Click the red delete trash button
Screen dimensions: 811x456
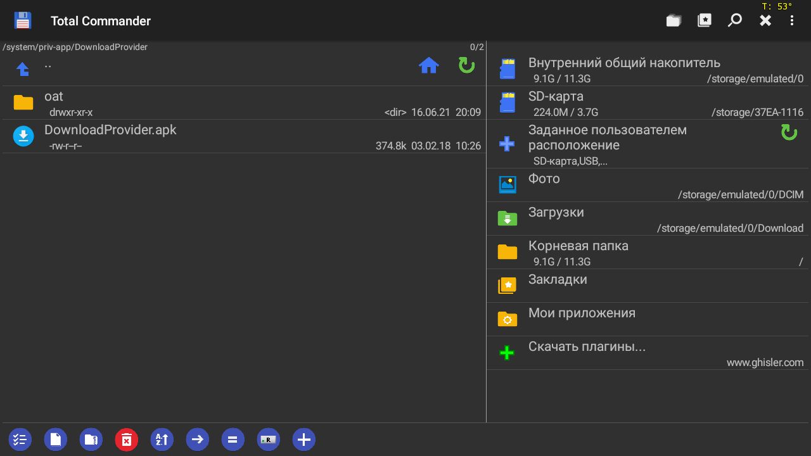coord(126,440)
